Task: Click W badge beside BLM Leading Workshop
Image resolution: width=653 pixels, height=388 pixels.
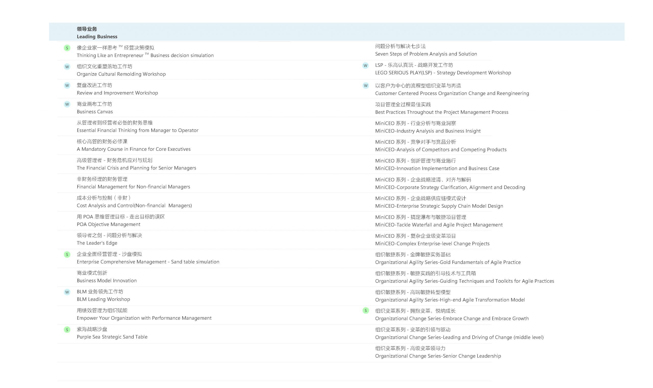Action: pyautogui.click(x=67, y=292)
